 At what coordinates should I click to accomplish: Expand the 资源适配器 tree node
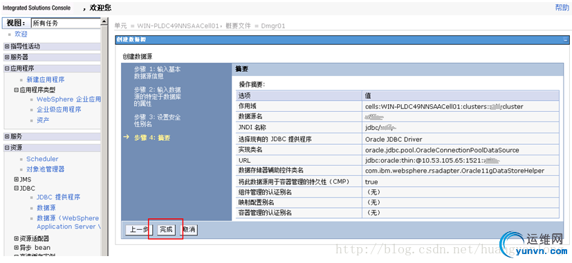click(16, 239)
